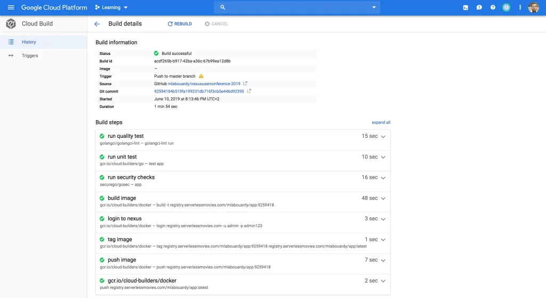
Task: Click the golangci-lint run command text
Action: (159, 143)
